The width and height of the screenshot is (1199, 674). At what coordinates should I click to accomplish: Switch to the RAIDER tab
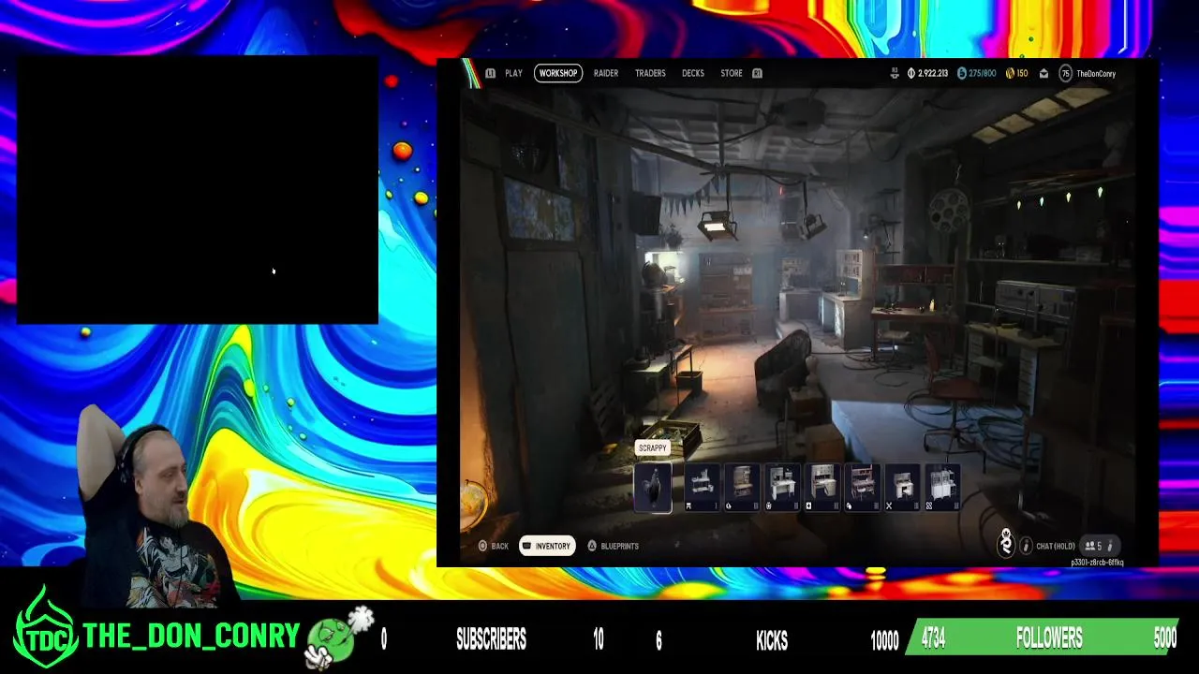click(x=606, y=73)
